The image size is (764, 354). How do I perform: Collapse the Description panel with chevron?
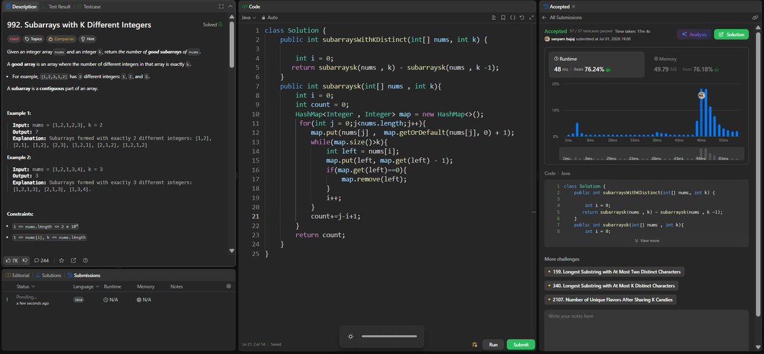point(230,6)
